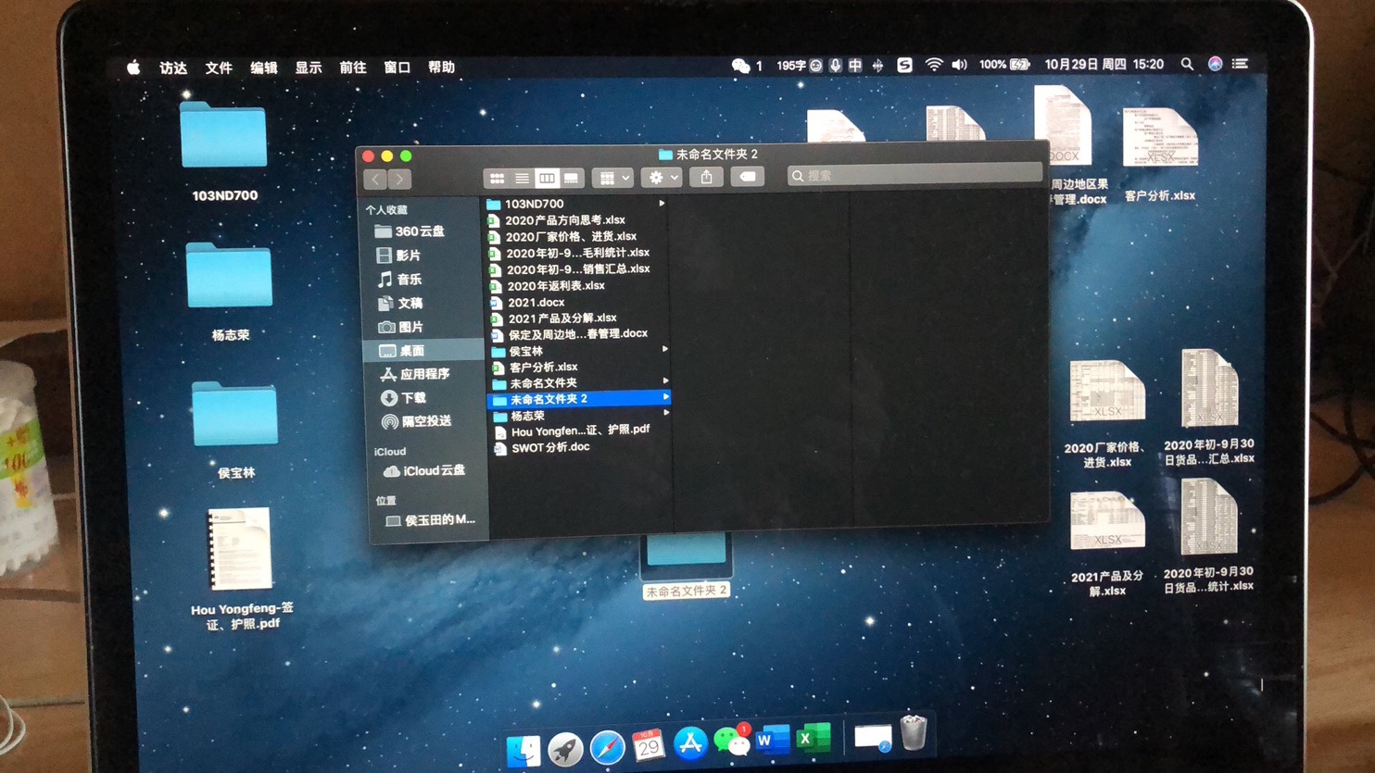The height and width of the screenshot is (773, 1375).
Task: Expand the 未命名文件夹 row arrow
Action: point(666,380)
